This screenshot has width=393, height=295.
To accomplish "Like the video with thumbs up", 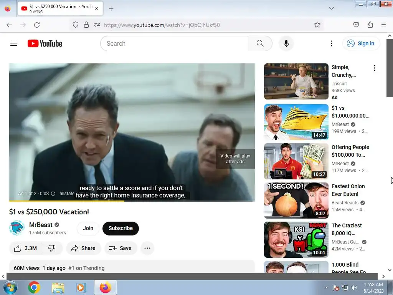I will 26,248.
